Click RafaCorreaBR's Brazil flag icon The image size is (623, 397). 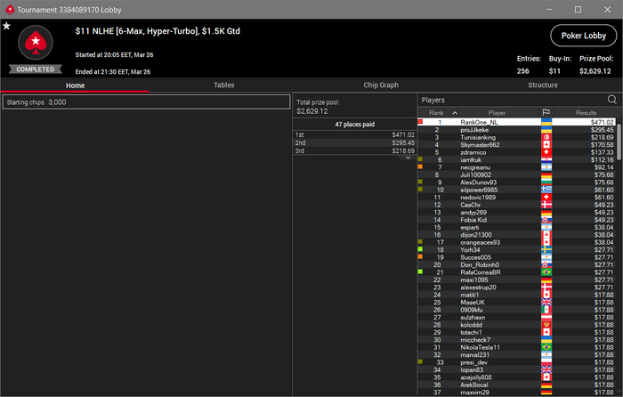[546, 271]
